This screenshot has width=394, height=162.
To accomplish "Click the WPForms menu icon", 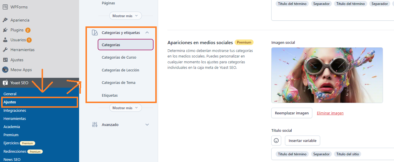I will pos(5,7).
